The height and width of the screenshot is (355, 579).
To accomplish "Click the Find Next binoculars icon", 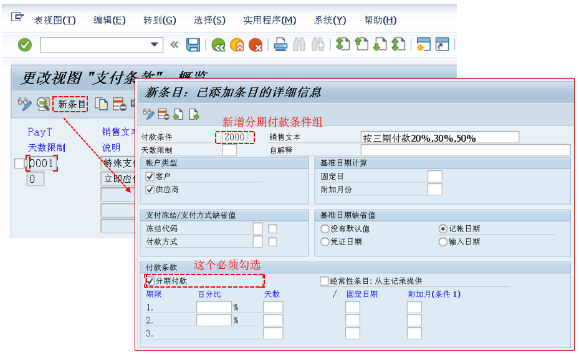I will point(318,45).
